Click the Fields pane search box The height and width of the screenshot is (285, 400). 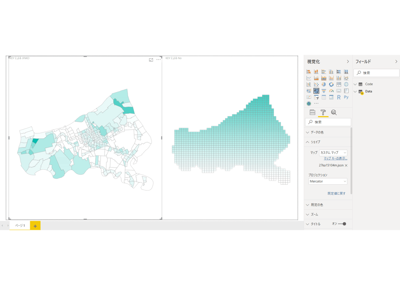(x=377, y=73)
